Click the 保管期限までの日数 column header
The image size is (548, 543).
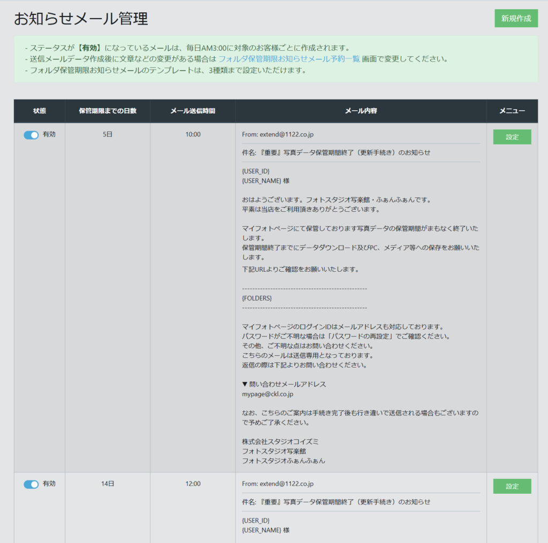pos(108,111)
